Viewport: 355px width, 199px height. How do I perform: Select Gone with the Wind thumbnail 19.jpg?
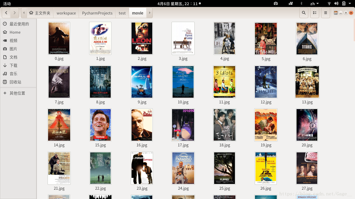pyautogui.click(x=266, y=125)
